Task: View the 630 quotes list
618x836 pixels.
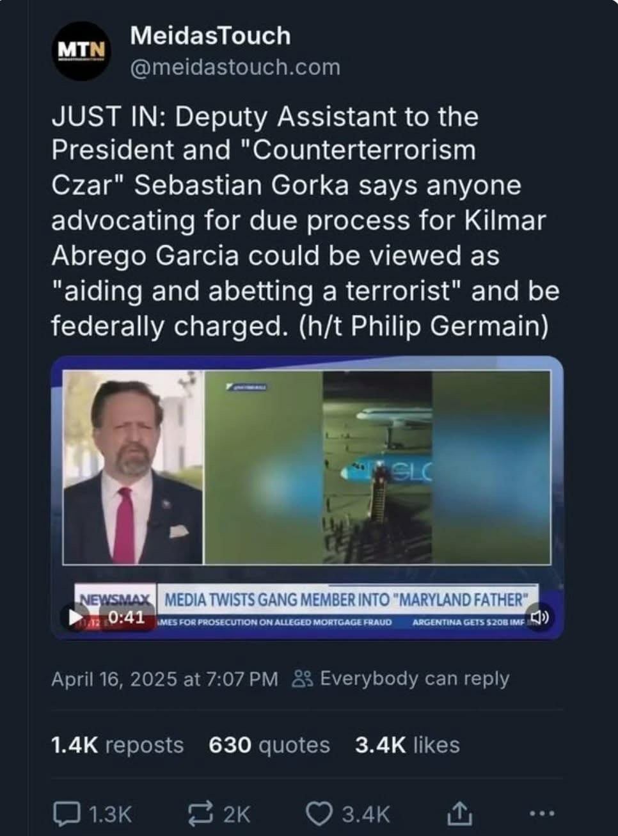Action: (269, 745)
